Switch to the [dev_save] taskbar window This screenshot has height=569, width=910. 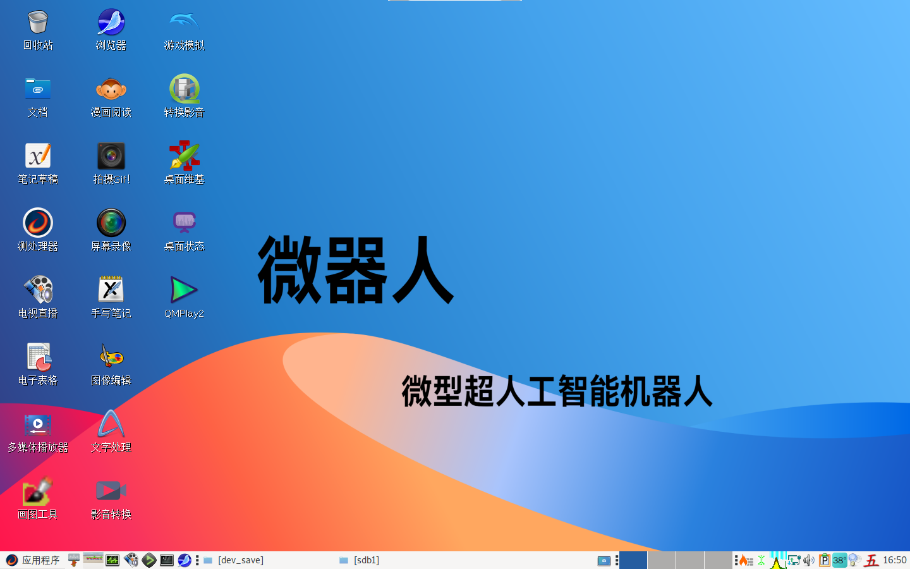(269, 560)
